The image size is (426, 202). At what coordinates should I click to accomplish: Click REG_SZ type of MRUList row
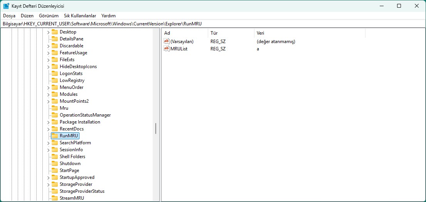point(218,49)
